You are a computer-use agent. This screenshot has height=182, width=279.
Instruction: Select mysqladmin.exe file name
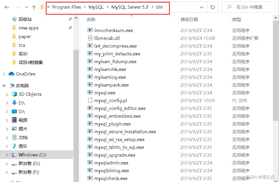tap(111, 163)
